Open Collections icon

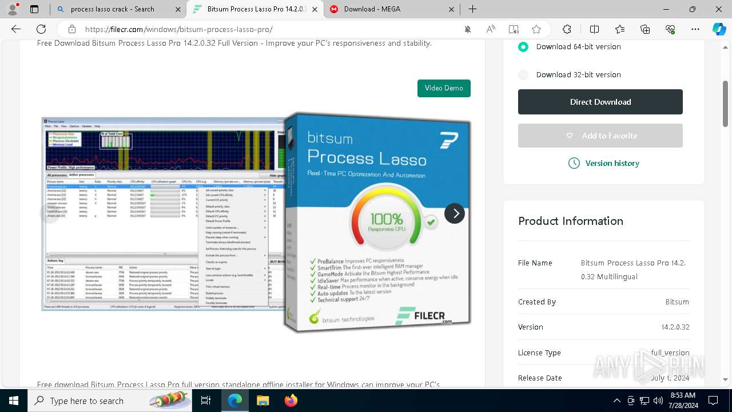[x=645, y=29]
